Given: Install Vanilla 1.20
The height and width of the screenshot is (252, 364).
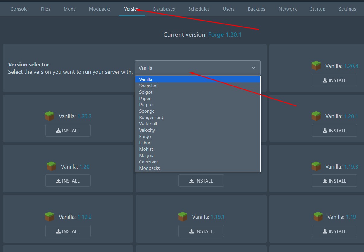Looking at the screenshot, I should 68,181.
